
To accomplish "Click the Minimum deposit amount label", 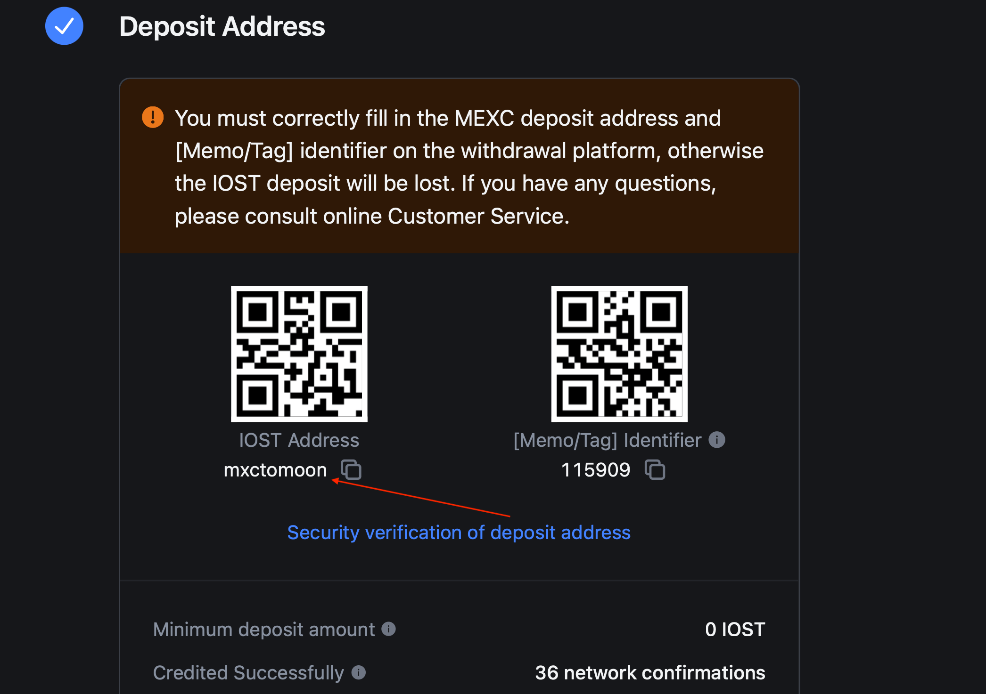I will [264, 629].
